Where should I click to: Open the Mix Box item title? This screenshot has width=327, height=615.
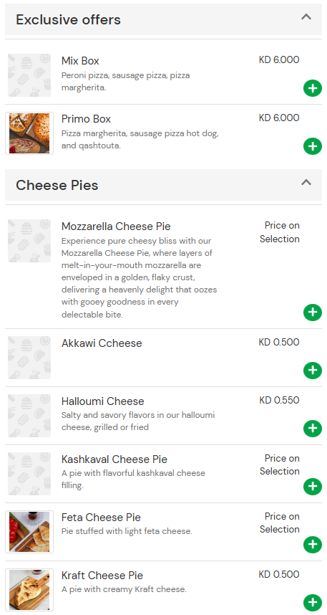click(x=80, y=61)
